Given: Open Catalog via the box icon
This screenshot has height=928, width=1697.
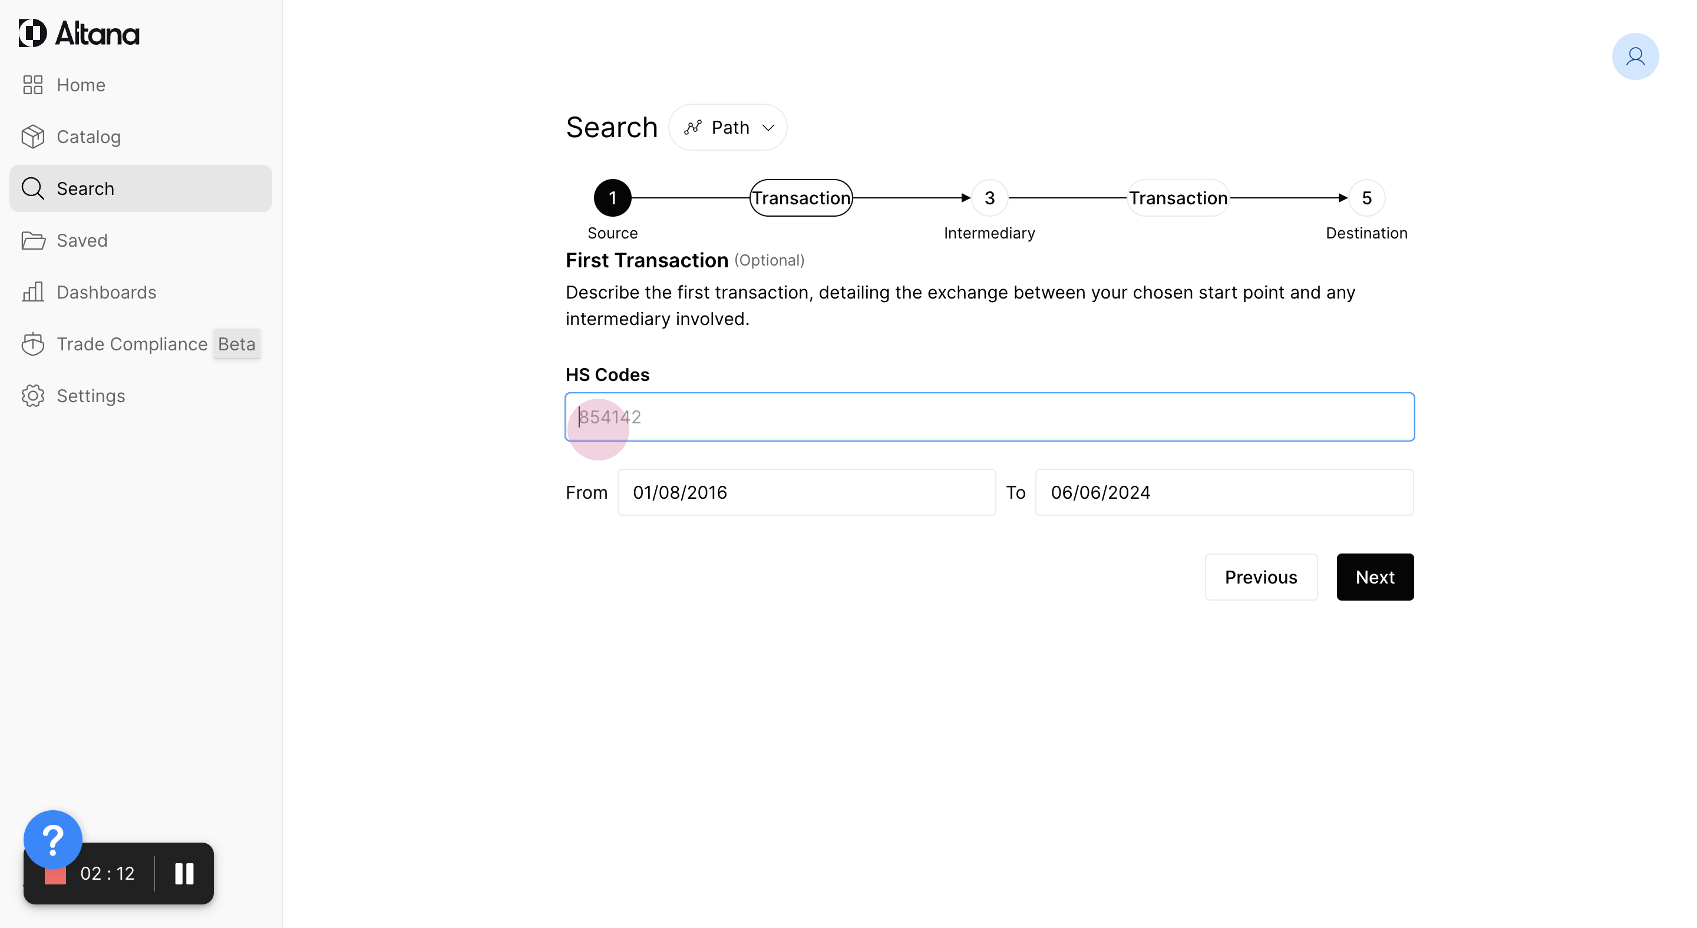Looking at the screenshot, I should click(32, 137).
